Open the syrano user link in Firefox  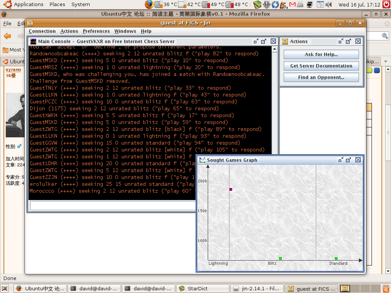click(x=13, y=69)
